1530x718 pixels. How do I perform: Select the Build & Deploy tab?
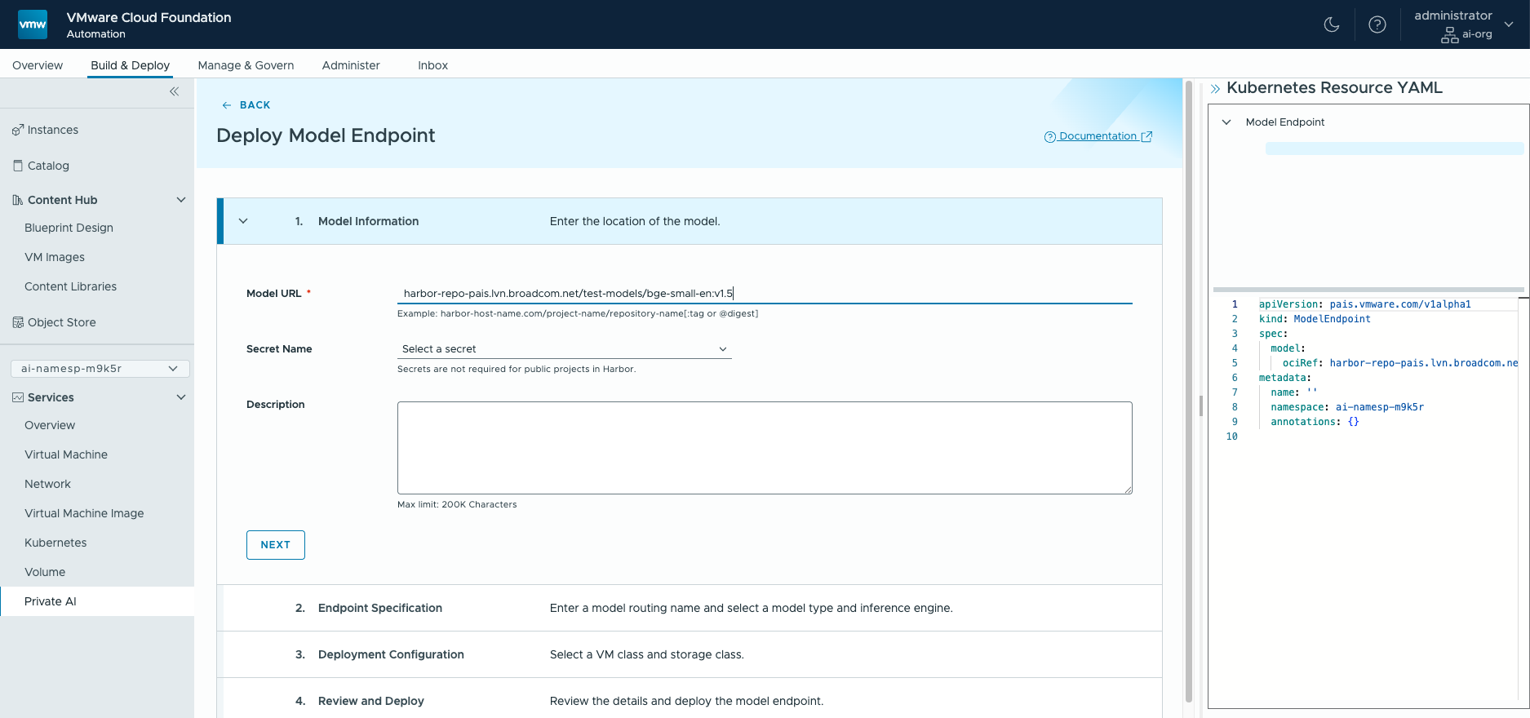pos(131,65)
